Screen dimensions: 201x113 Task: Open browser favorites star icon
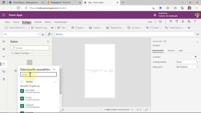coord(175,8)
